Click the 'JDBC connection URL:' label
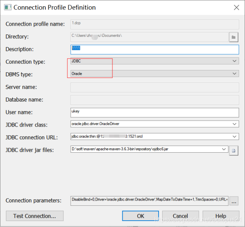Screen dimensions: 245x227 click(x=32, y=137)
